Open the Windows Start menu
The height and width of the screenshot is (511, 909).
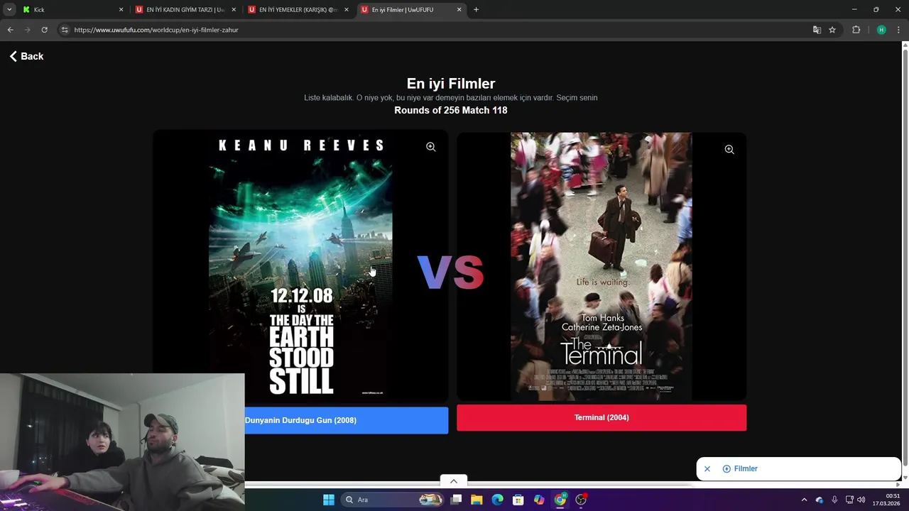329,500
